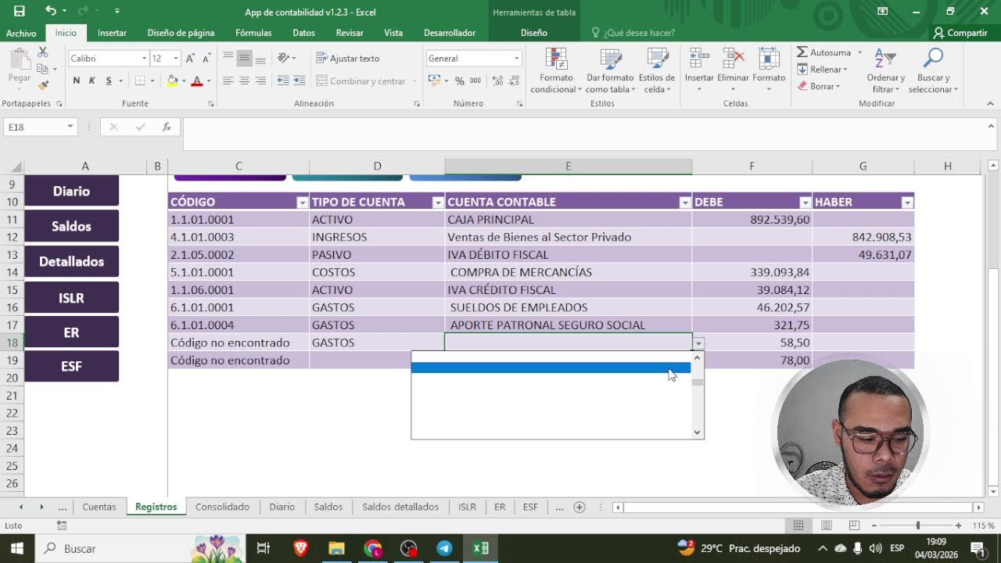Image resolution: width=1001 pixels, height=563 pixels.
Task: Apply thousands separator 000 icon
Action: [x=475, y=81]
